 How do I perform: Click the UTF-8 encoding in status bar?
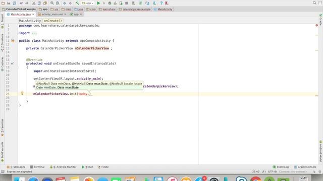click(x=273, y=171)
